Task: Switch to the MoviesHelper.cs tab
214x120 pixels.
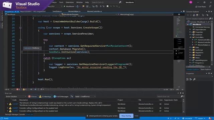Action: [74, 11]
